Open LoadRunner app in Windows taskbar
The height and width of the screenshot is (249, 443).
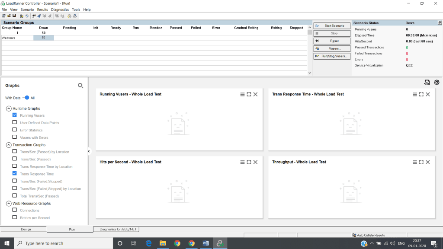pyautogui.click(x=220, y=243)
